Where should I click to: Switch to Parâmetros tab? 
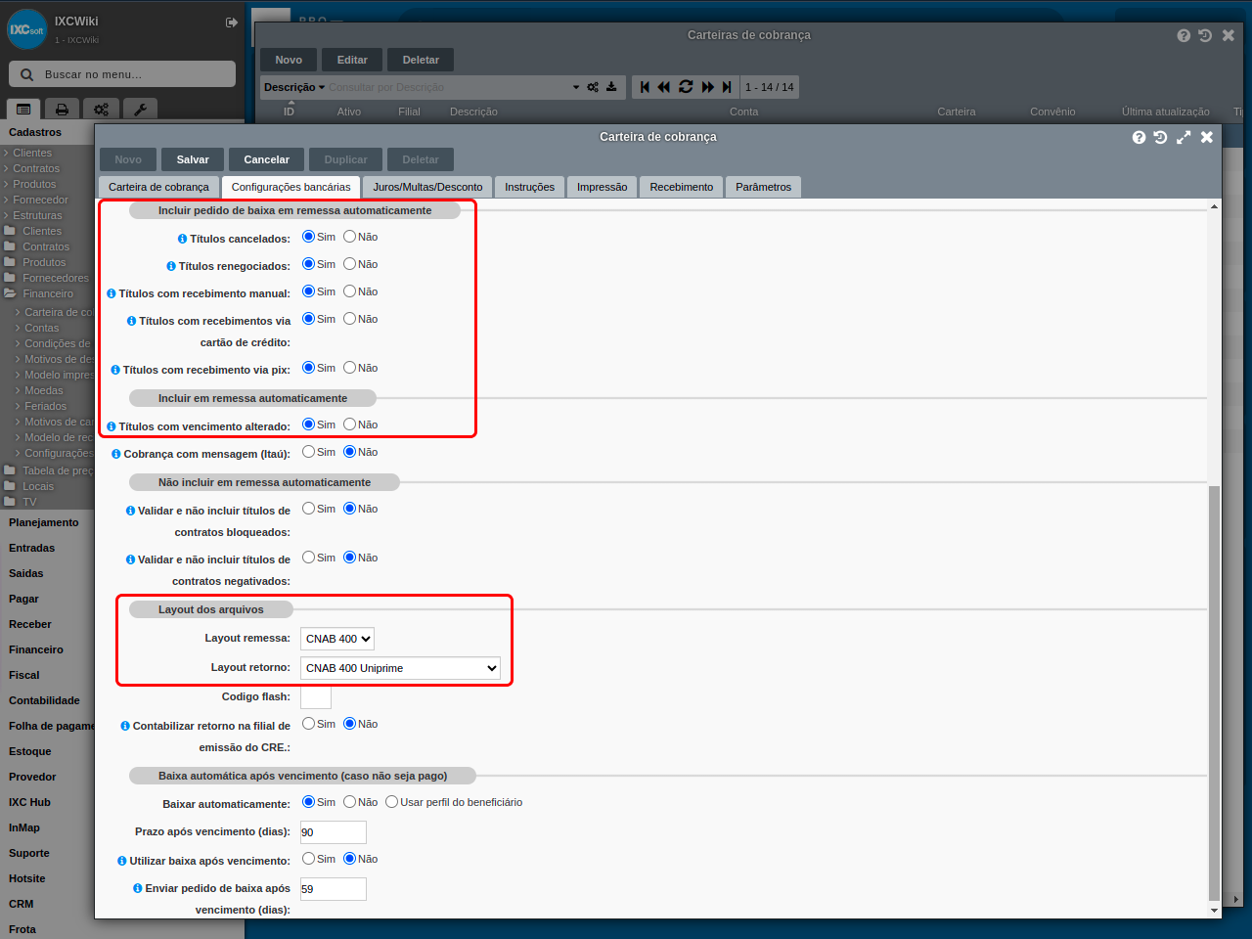[x=764, y=187]
